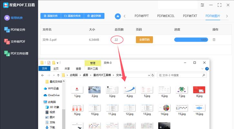Open 文档 in navigation pane
This screenshot has width=234, height=129.
click(50, 122)
